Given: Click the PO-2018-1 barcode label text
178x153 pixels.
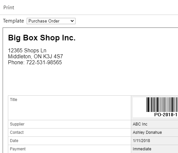Looking at the screenshot, I should click(166, 115).
